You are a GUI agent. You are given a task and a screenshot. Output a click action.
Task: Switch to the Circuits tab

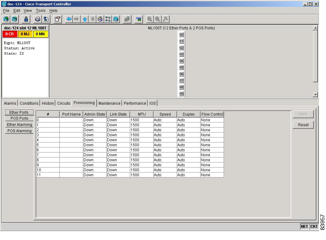pyautogui.click(x=64, y=103)
